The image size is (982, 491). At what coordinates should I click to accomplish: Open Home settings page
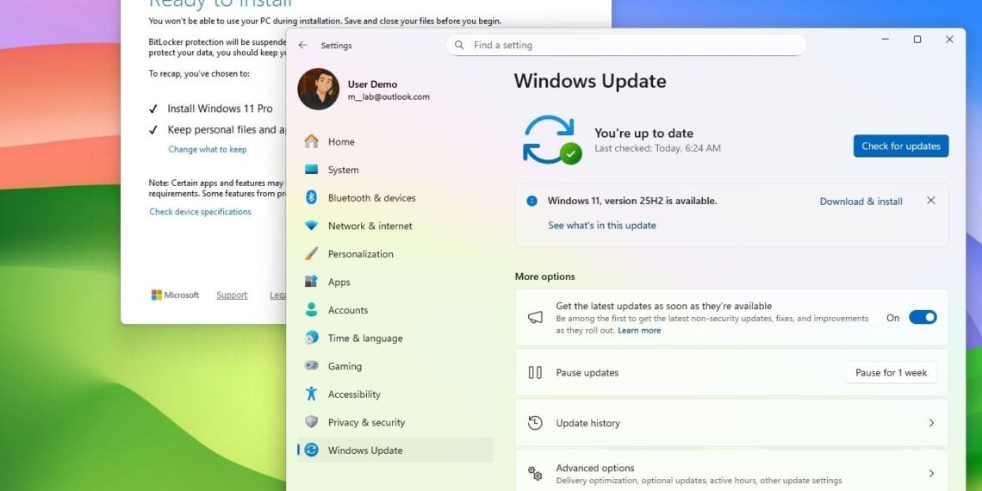pyautogui.click(x=395, y=141)
